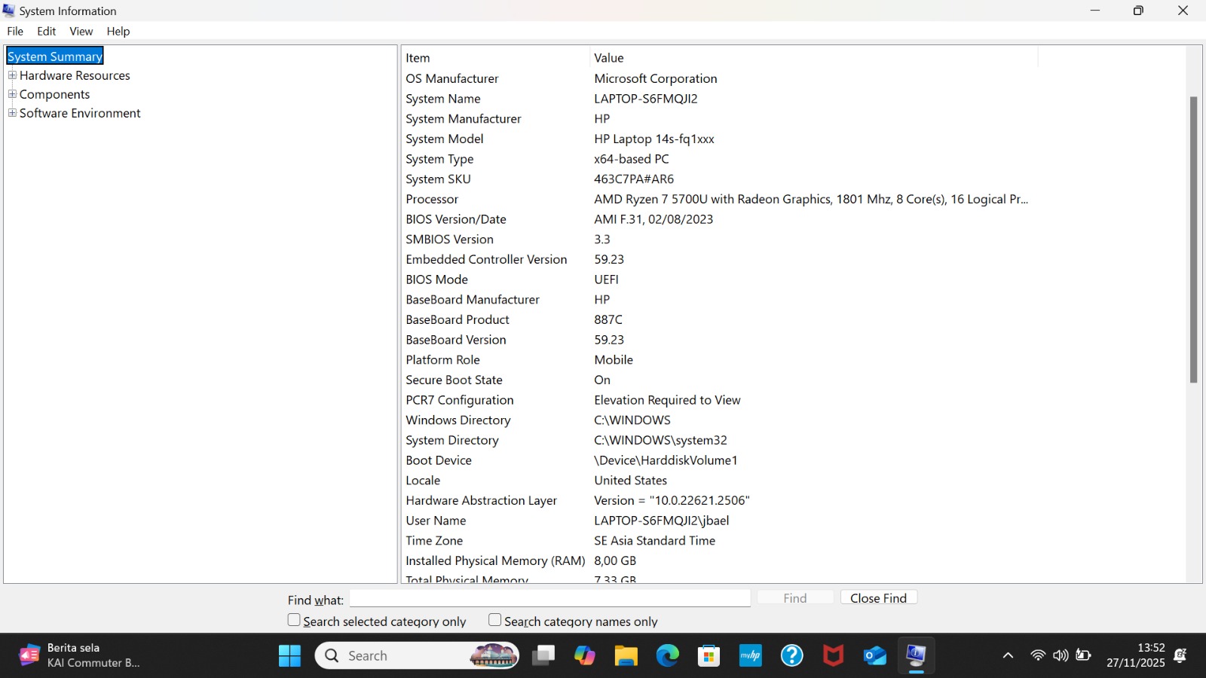Open the File menu
1206x678 pixels.
pos(15,31)
